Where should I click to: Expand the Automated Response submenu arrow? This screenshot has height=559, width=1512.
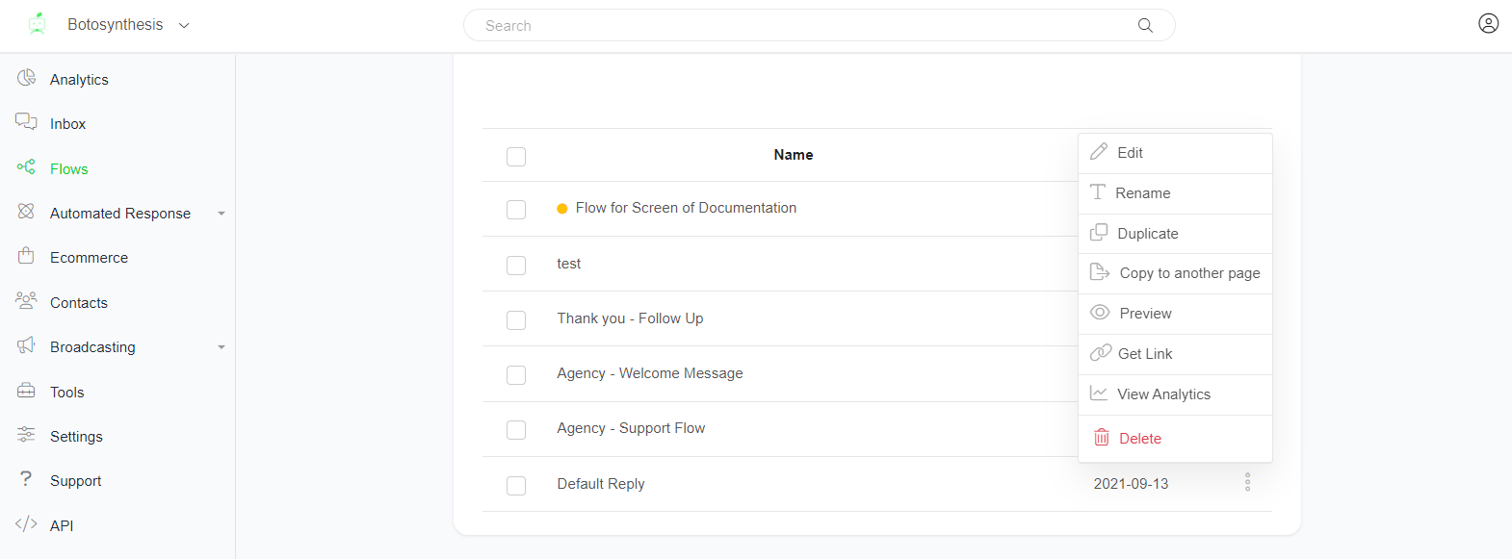222,214
